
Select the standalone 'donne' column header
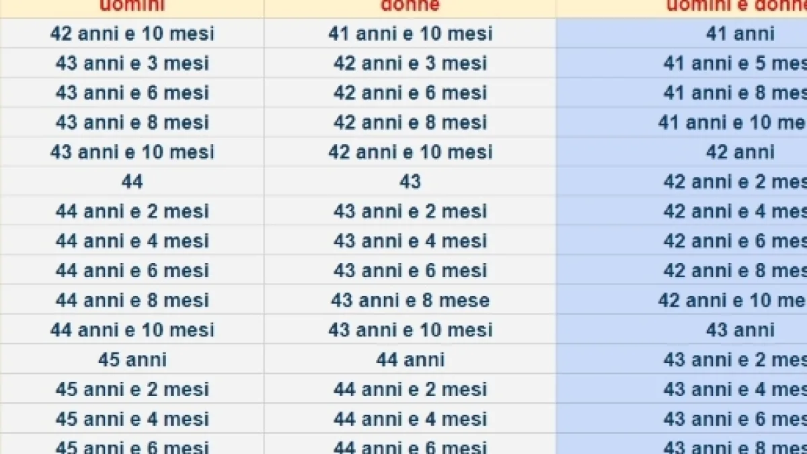click(410, 6)
